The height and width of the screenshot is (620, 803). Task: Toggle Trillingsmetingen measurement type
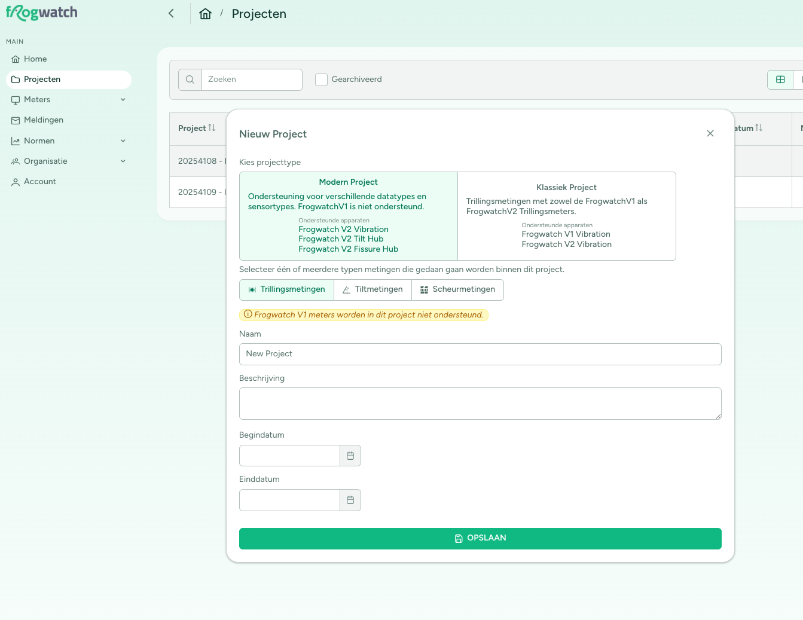(286, 289)
